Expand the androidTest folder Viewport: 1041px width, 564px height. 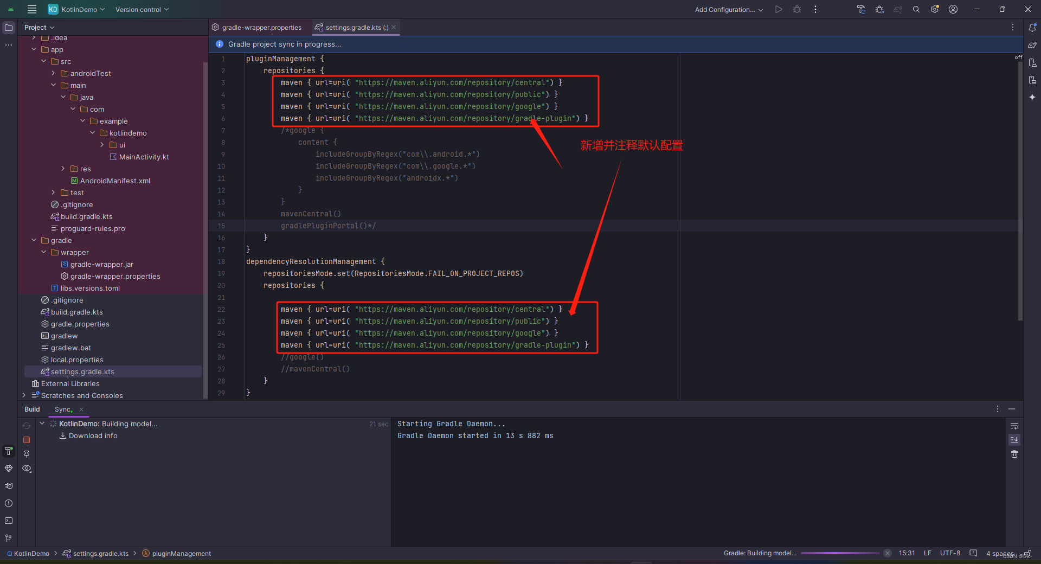(53, 73)
